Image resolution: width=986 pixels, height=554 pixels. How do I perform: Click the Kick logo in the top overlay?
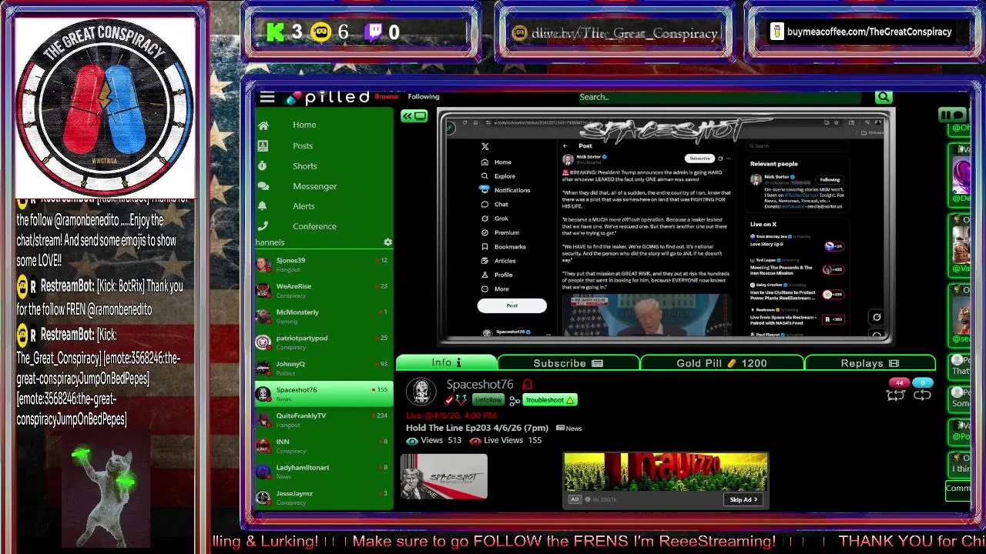(275, 32)
